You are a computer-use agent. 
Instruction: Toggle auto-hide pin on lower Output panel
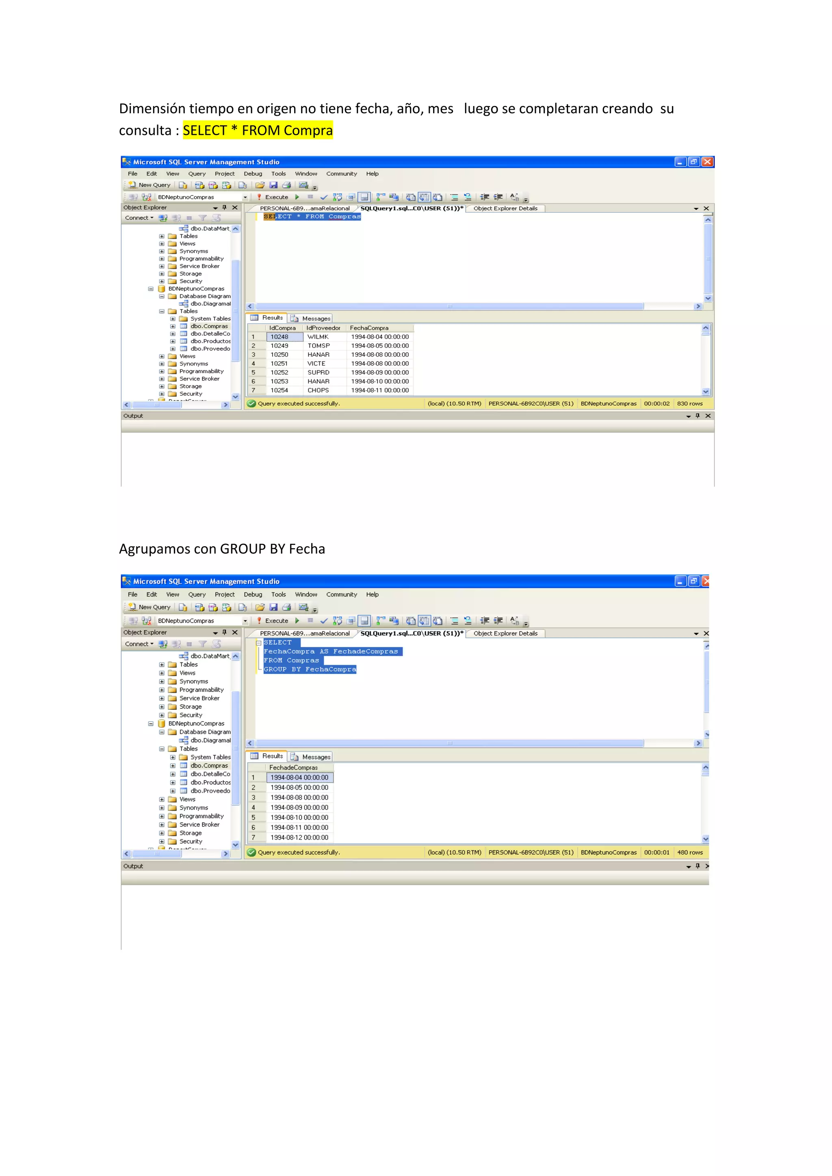(x=697, y=866)
